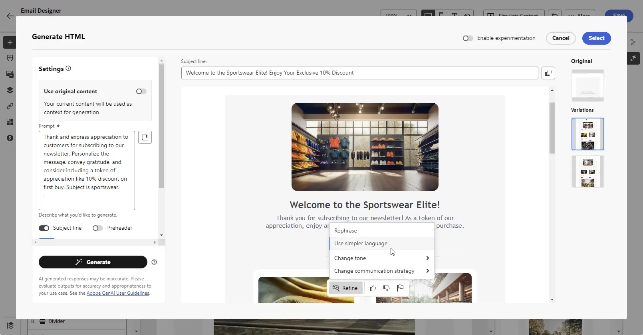Image resolution: width=643 pixels, height=335 pixels.
Task: Click the settings horizontal scroll left arrow
Action: coord(36,242)
